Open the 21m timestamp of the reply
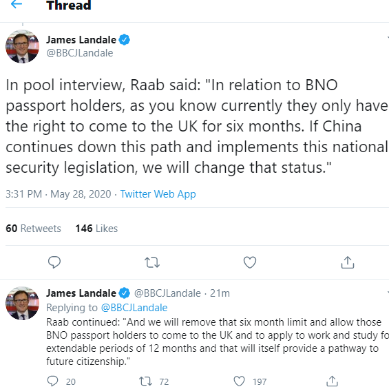Viewport: 389px width, 389px height. [220, 293]
